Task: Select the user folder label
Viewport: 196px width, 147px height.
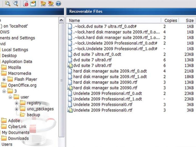Action: [x=25, y=97]
